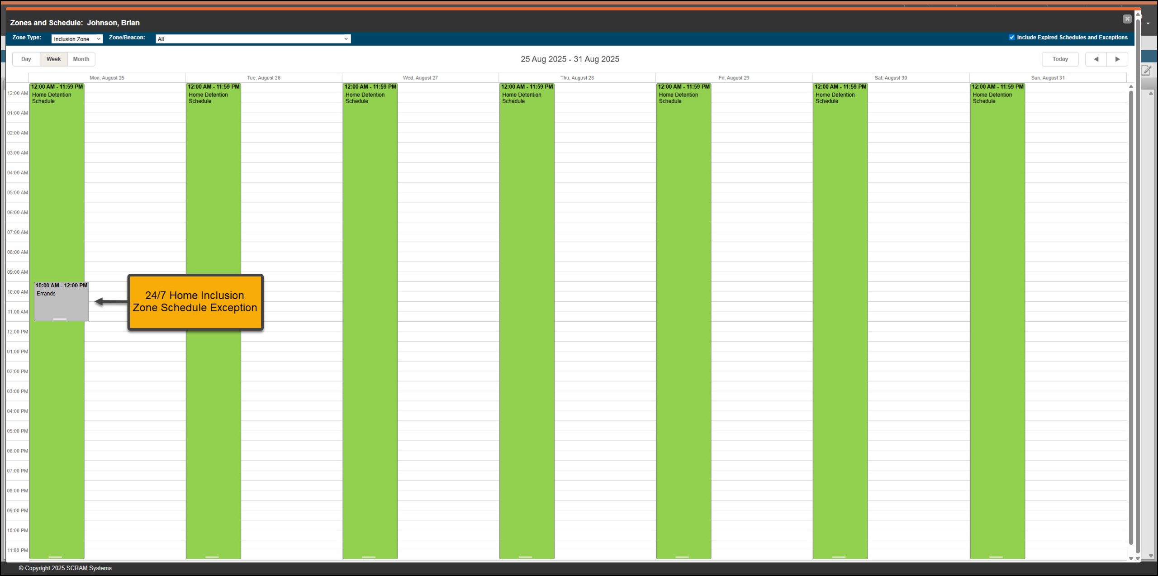Image resolution: width=1158 pixels, height=576 pixels.
Task: Click resize handle at bottom of Errands event
Action: pyautogui.click(x=60, y=319)
